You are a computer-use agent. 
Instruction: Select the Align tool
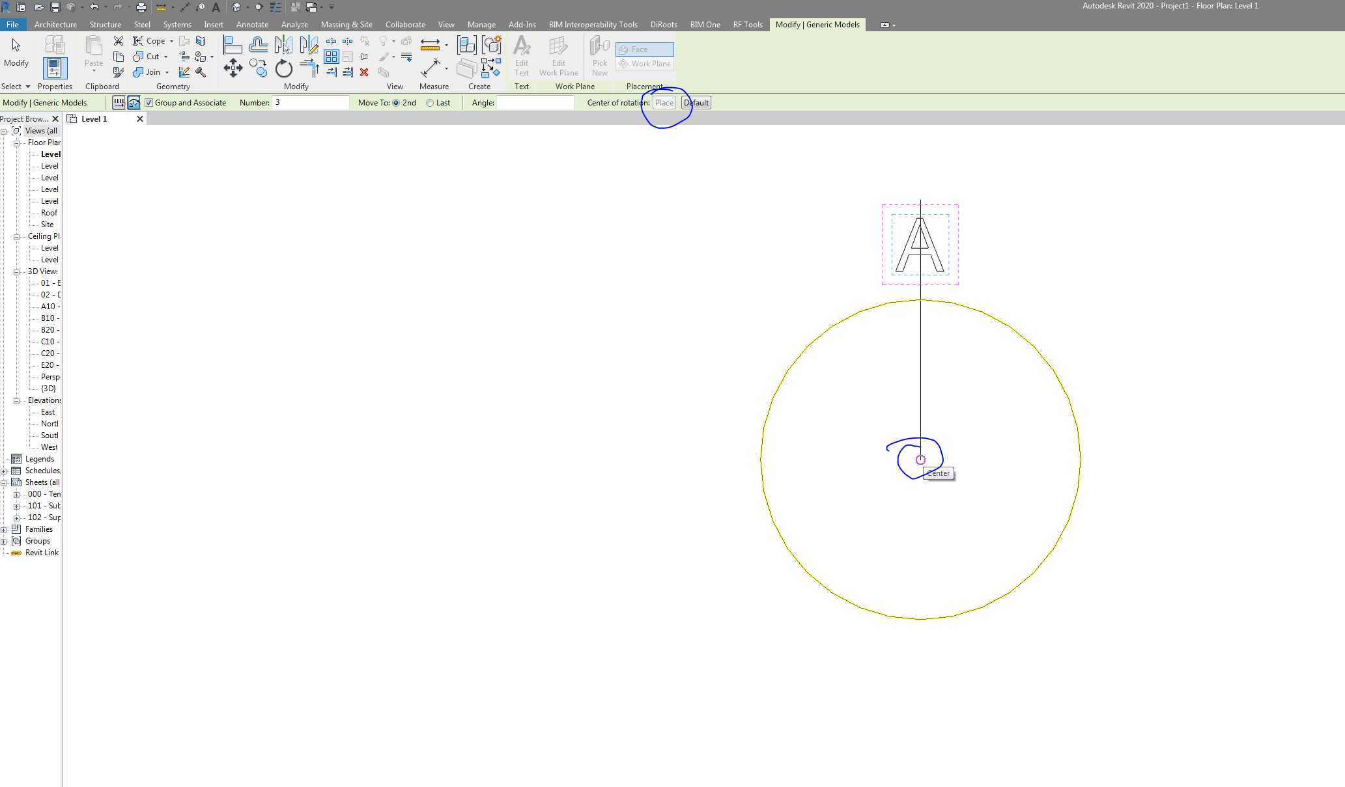(233, 46)
